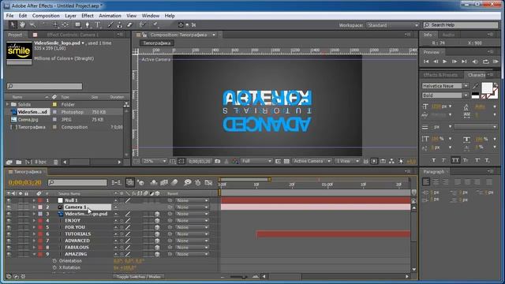
Task: Hide the Null 1 layer eye
Action: point(9,200)
